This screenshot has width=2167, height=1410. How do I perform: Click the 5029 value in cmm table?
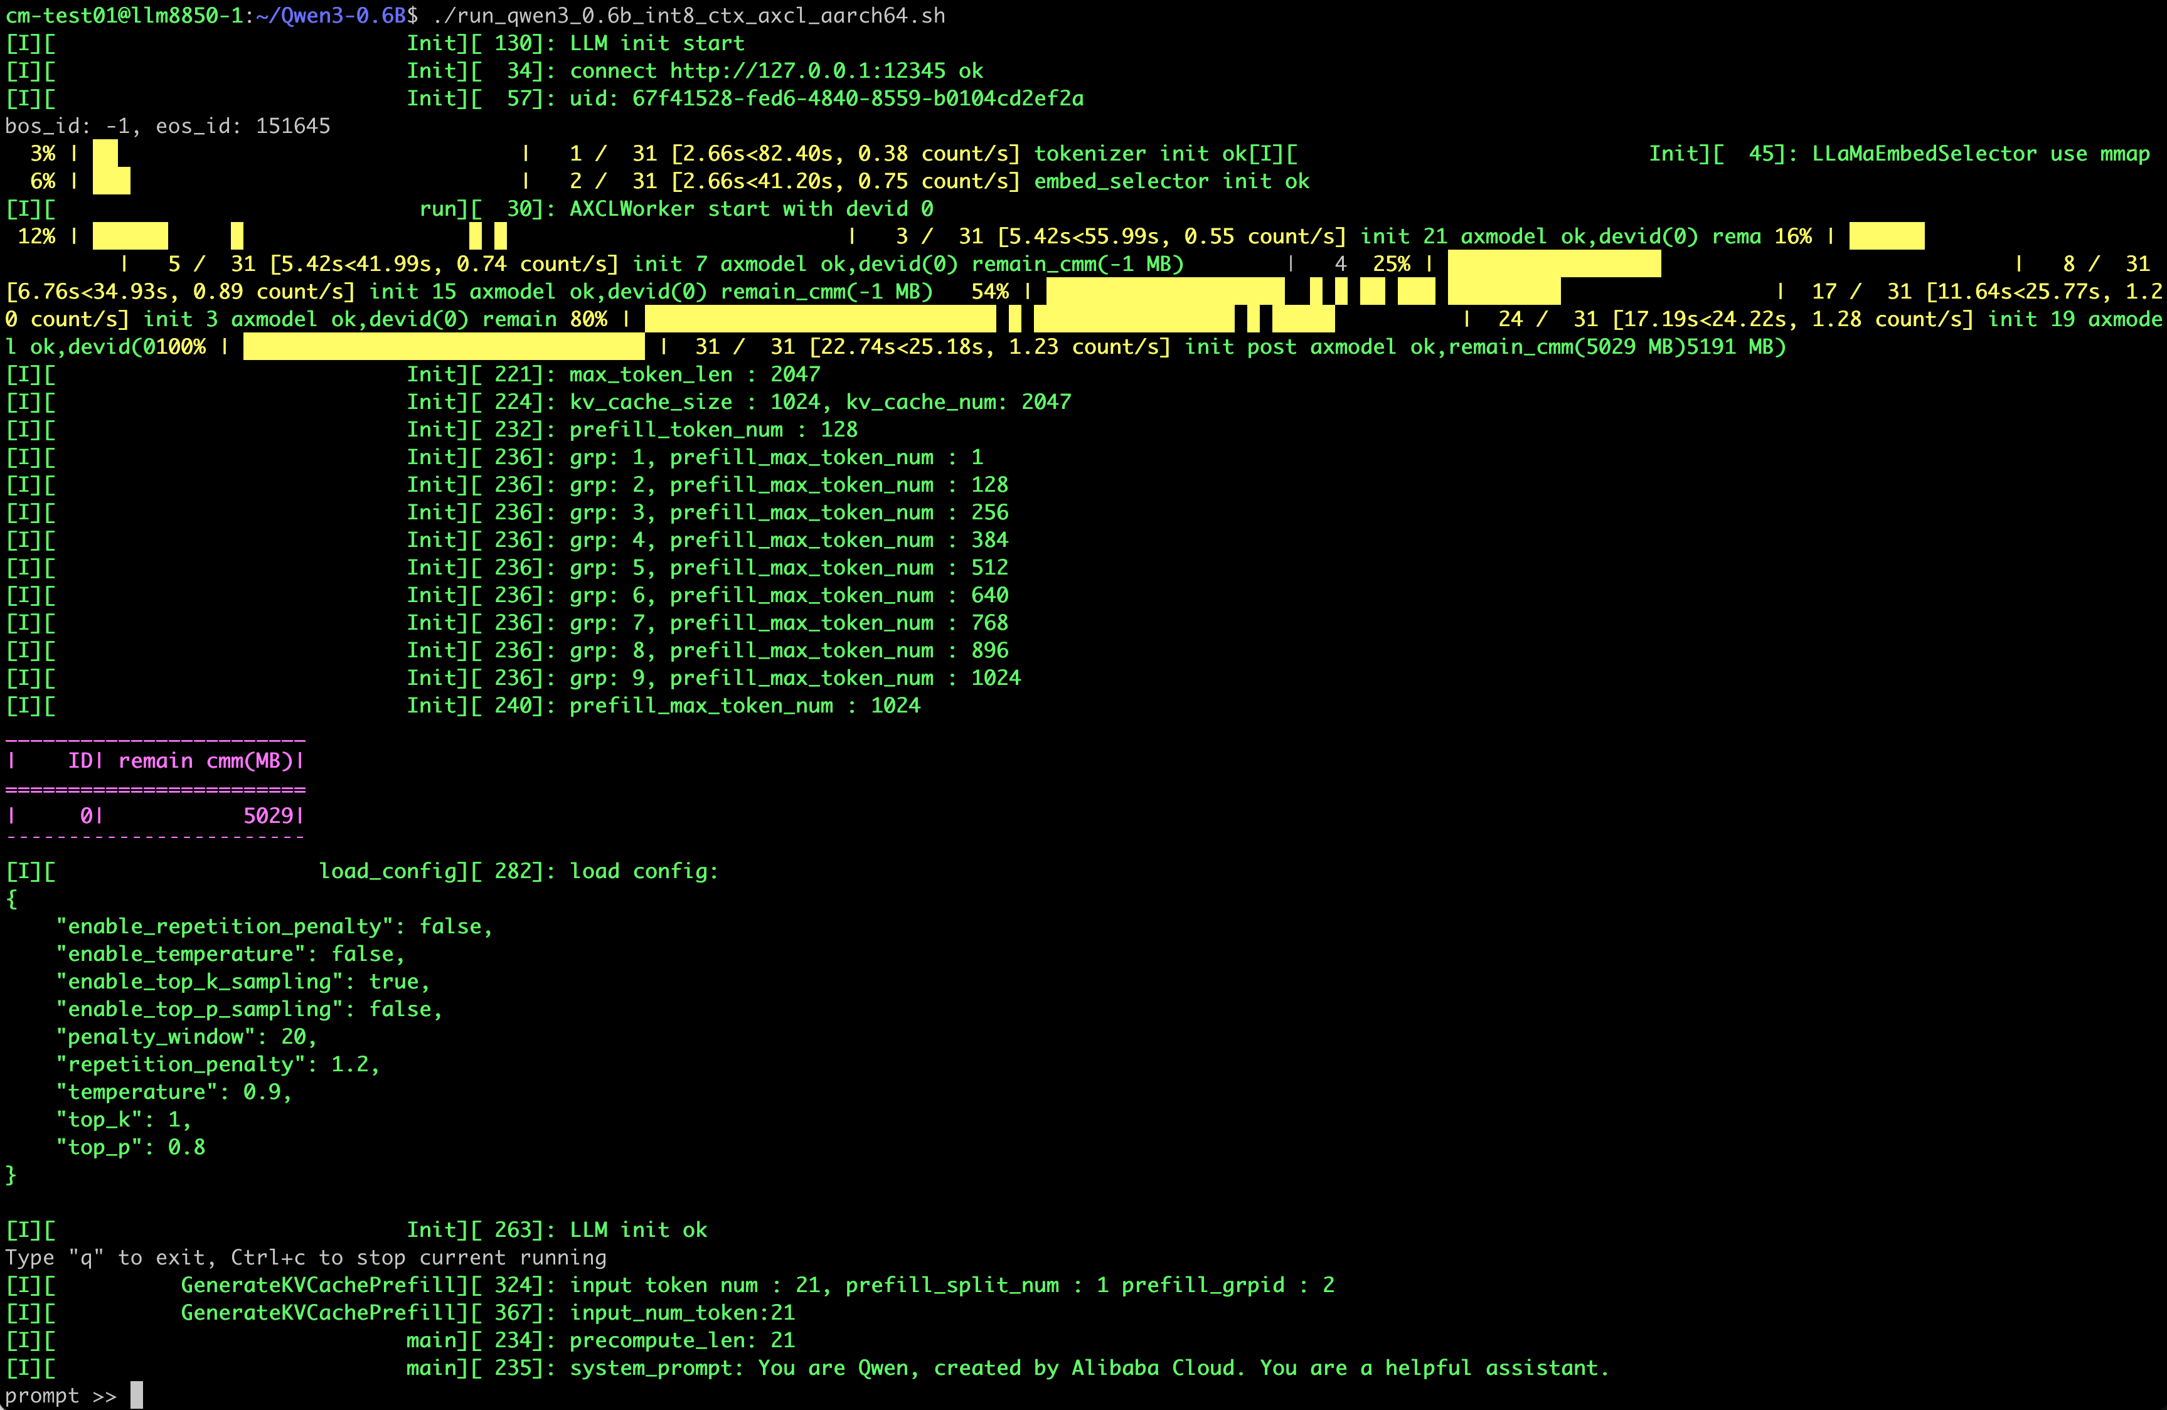[268, 815]
